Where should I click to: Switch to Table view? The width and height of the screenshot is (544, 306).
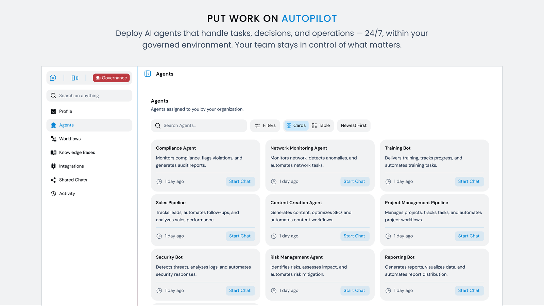321,125
